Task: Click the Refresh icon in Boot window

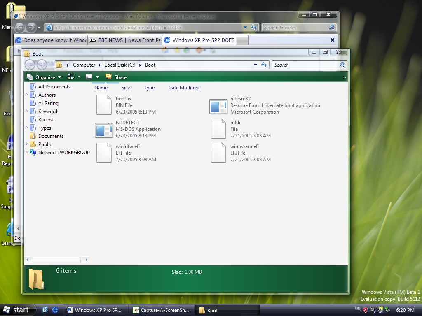Action: point(264,65)
